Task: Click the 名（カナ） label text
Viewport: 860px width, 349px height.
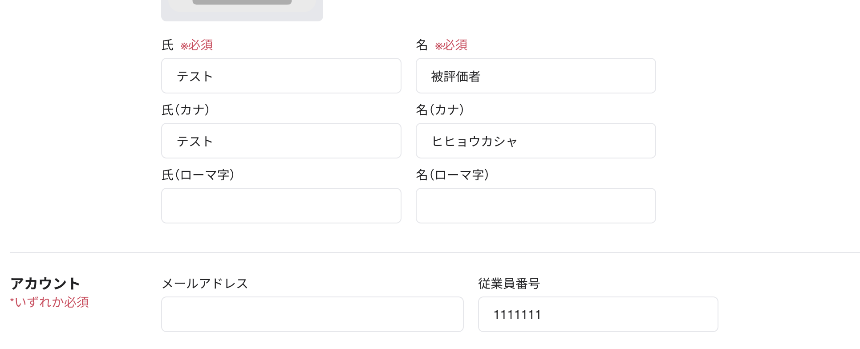Action: pyautogui.click(x=439, y=110)
